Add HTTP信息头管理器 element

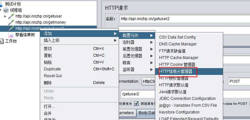(x=189, y=71)
